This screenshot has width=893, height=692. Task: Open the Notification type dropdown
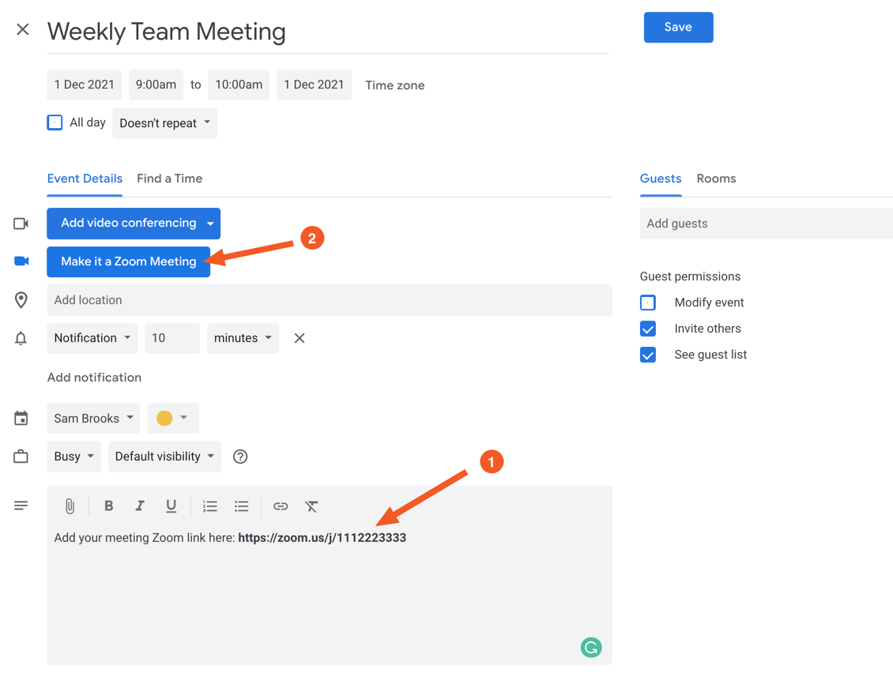click(x=92, y=338)
